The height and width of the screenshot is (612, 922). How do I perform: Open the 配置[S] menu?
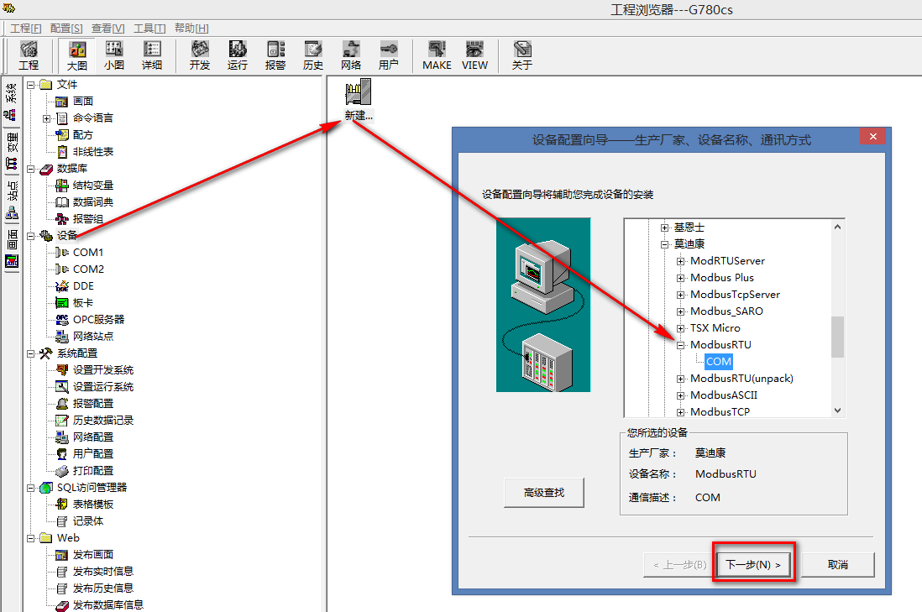tap(66, 28)
